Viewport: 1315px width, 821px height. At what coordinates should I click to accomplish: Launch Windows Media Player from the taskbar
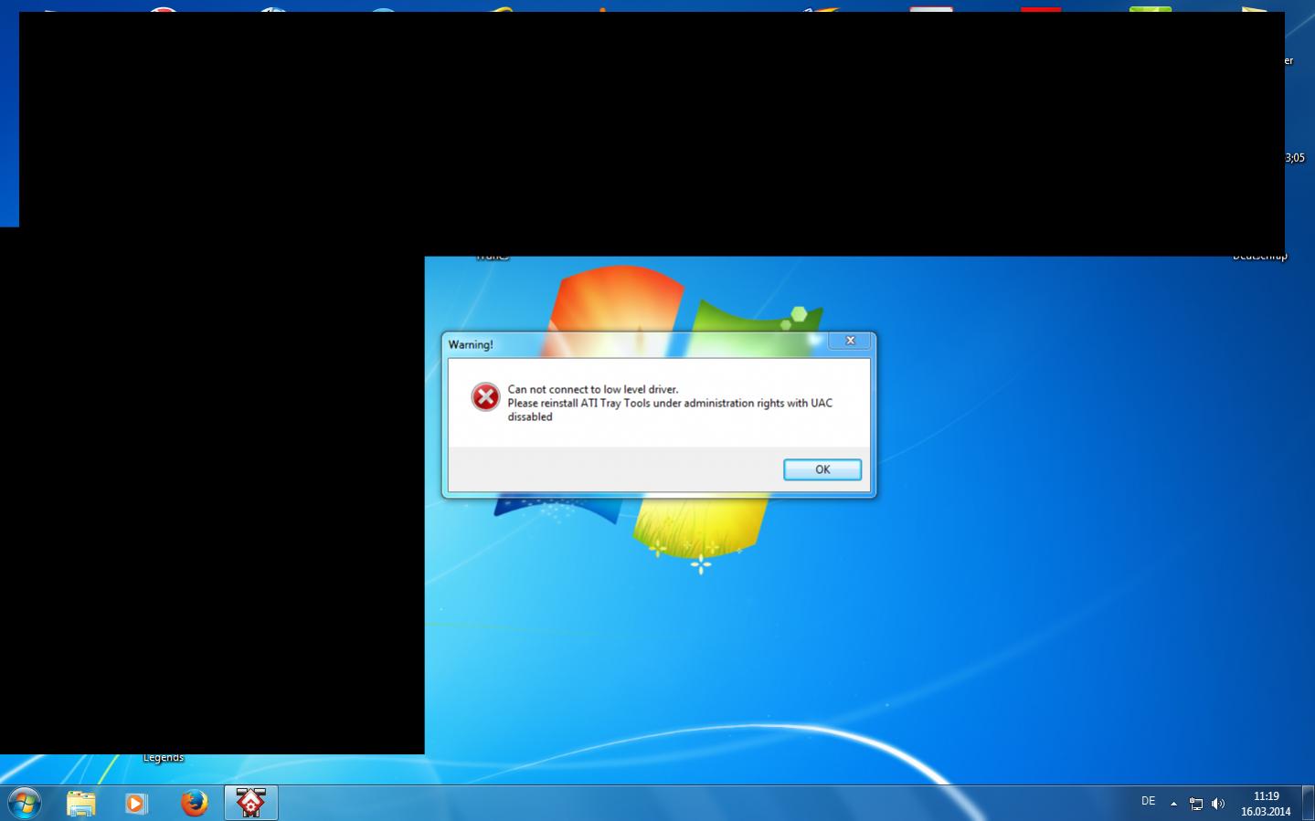click(136, 803)
